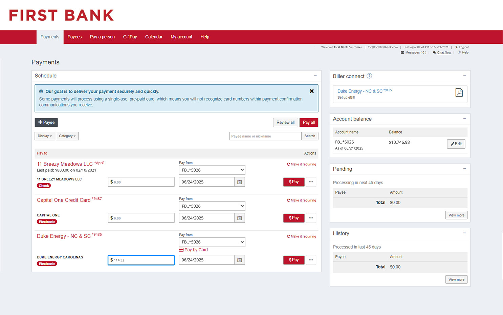Click the payment amount field for Capital One
The height and width of the screenshot is (315, 503).
(141, 218)
